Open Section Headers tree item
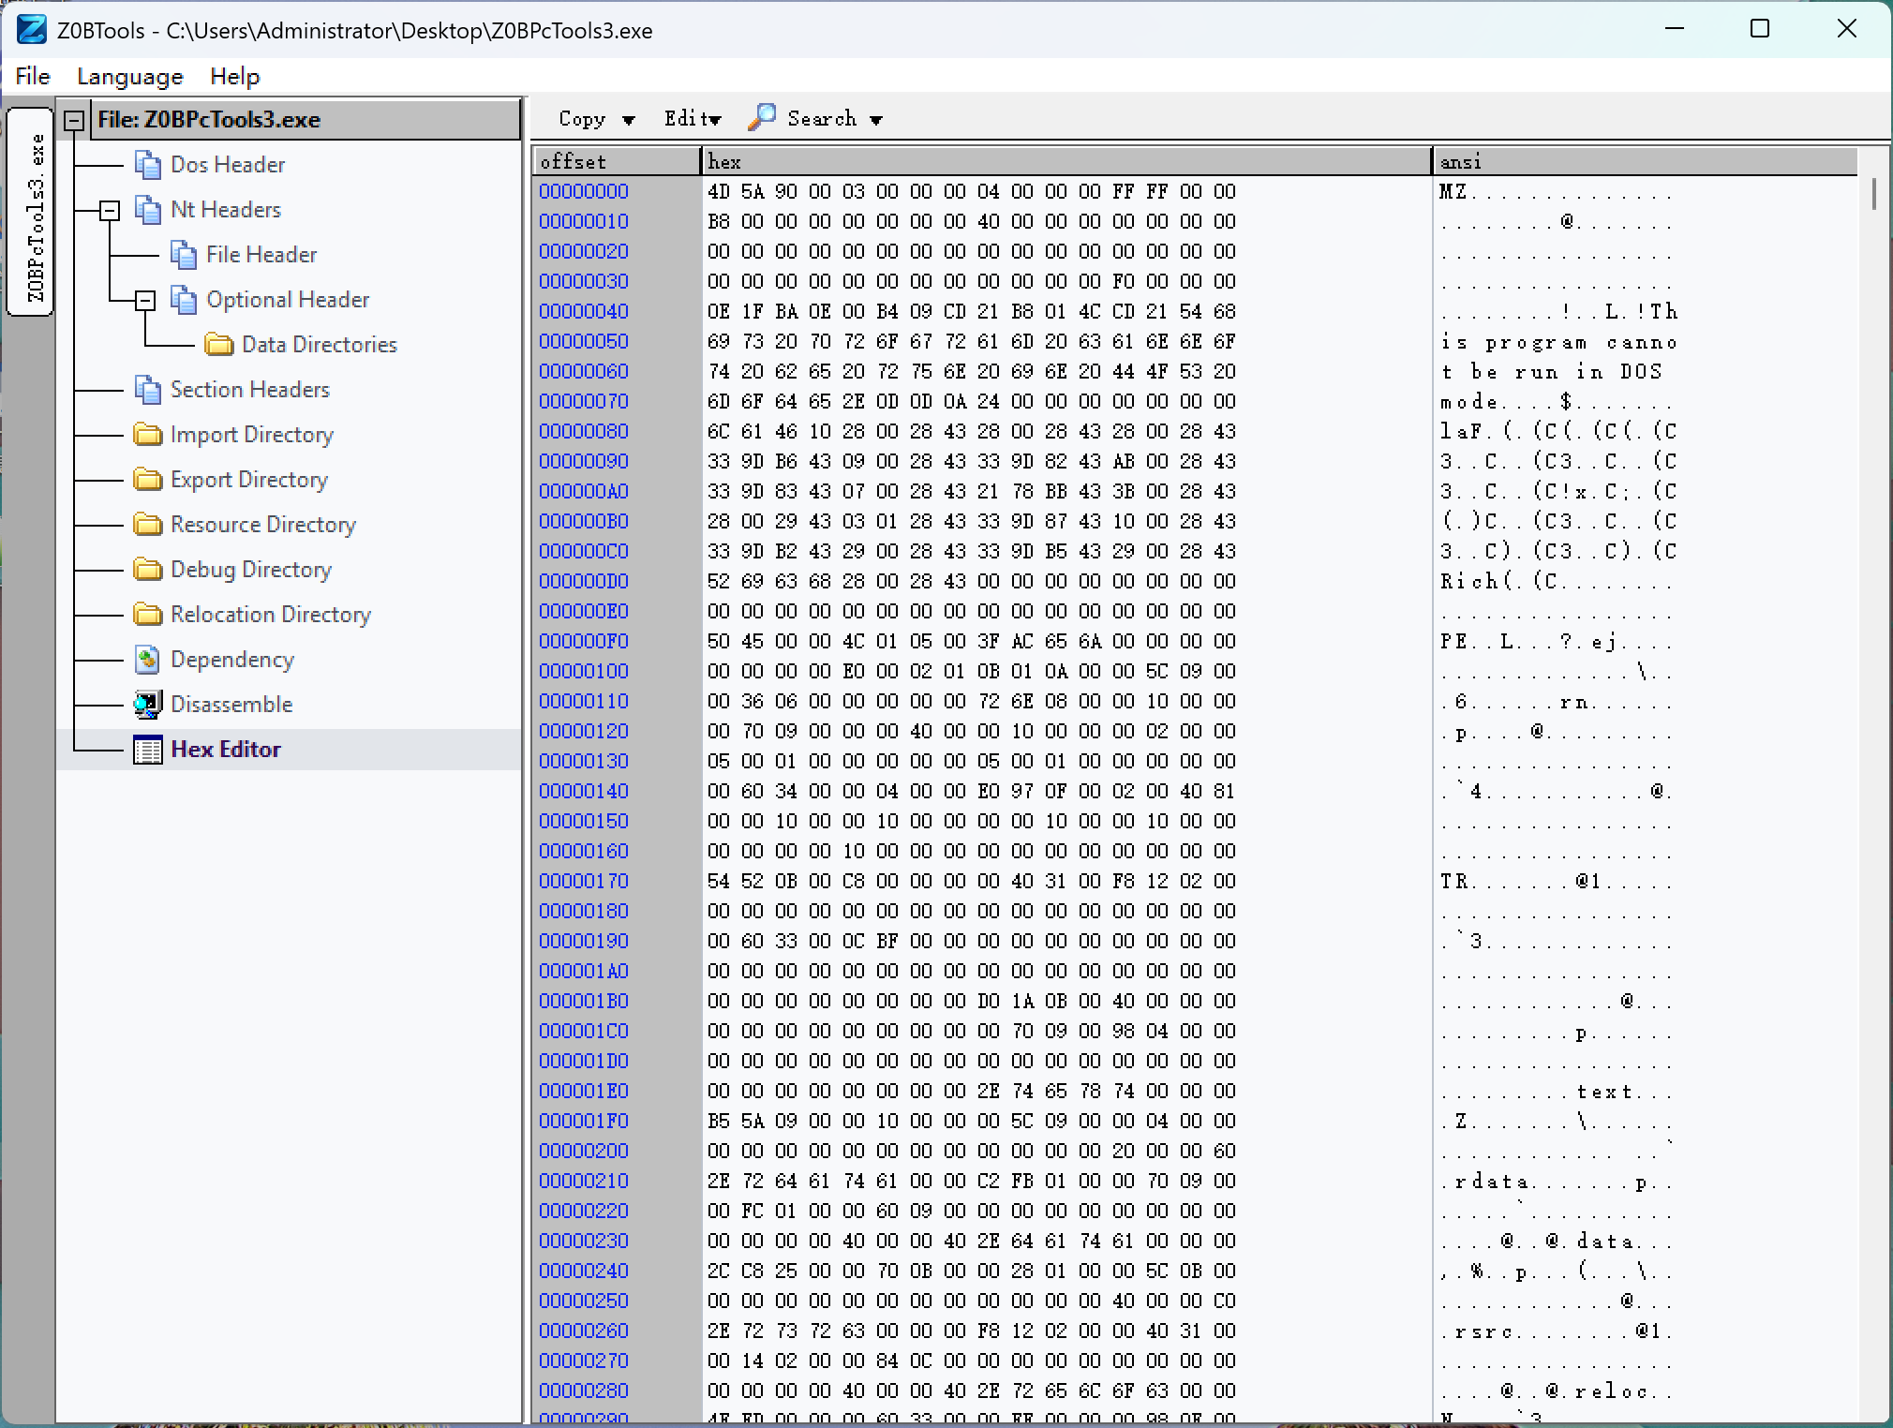The width and height of the screenshot is (1893, 1428). 250,390
